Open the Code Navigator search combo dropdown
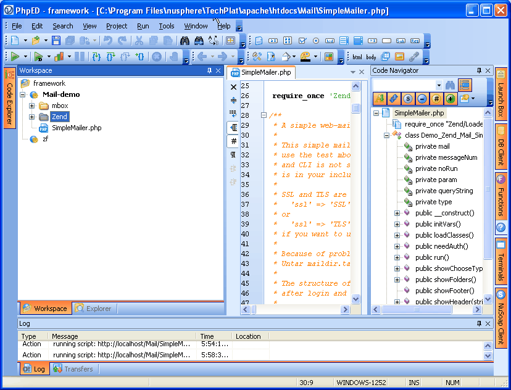Viewport: 511px width, 390px height. click(439, 85)
